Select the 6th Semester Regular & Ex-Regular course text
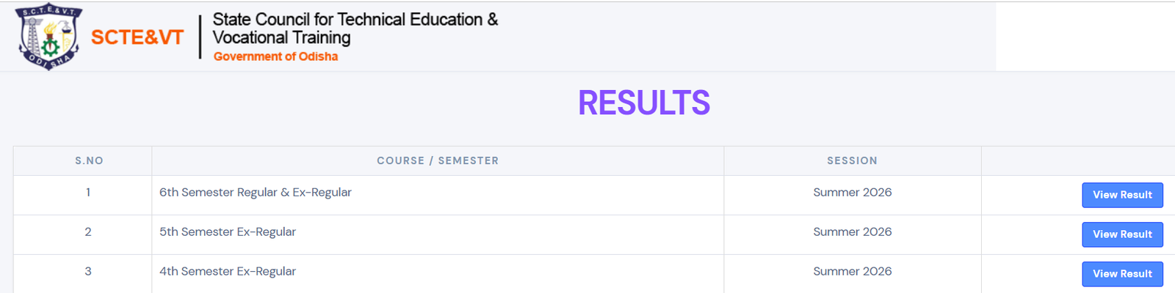 256,192
